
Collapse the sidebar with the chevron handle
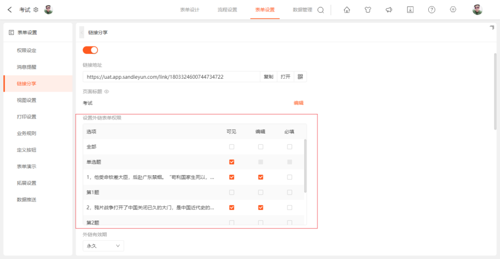coord(81,32)
